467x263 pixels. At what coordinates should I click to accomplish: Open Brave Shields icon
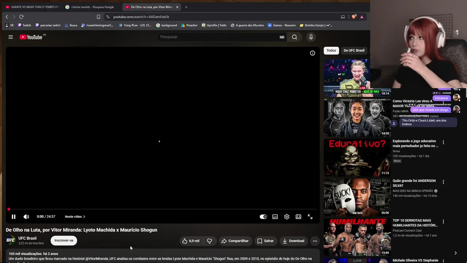pyautogui.click(x=354, y=17)
